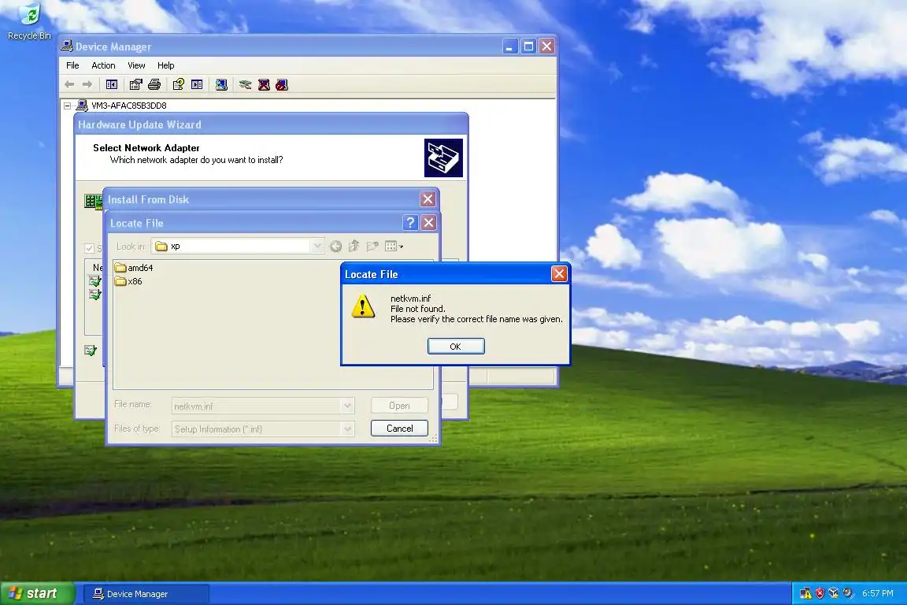The width and height of the screenshot is (907, 605).
Task: Click the Update Driver toolbar icon
Action: (x=246, y=84)
